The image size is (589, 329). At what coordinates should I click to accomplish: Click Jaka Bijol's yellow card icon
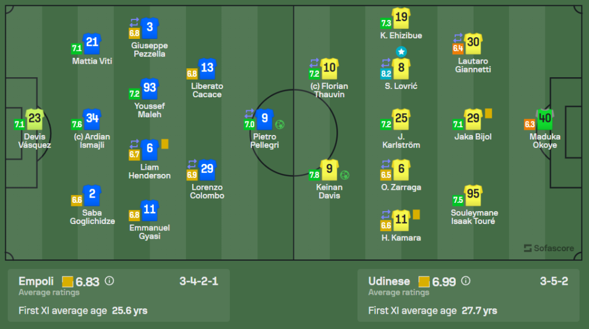[488, 113]
